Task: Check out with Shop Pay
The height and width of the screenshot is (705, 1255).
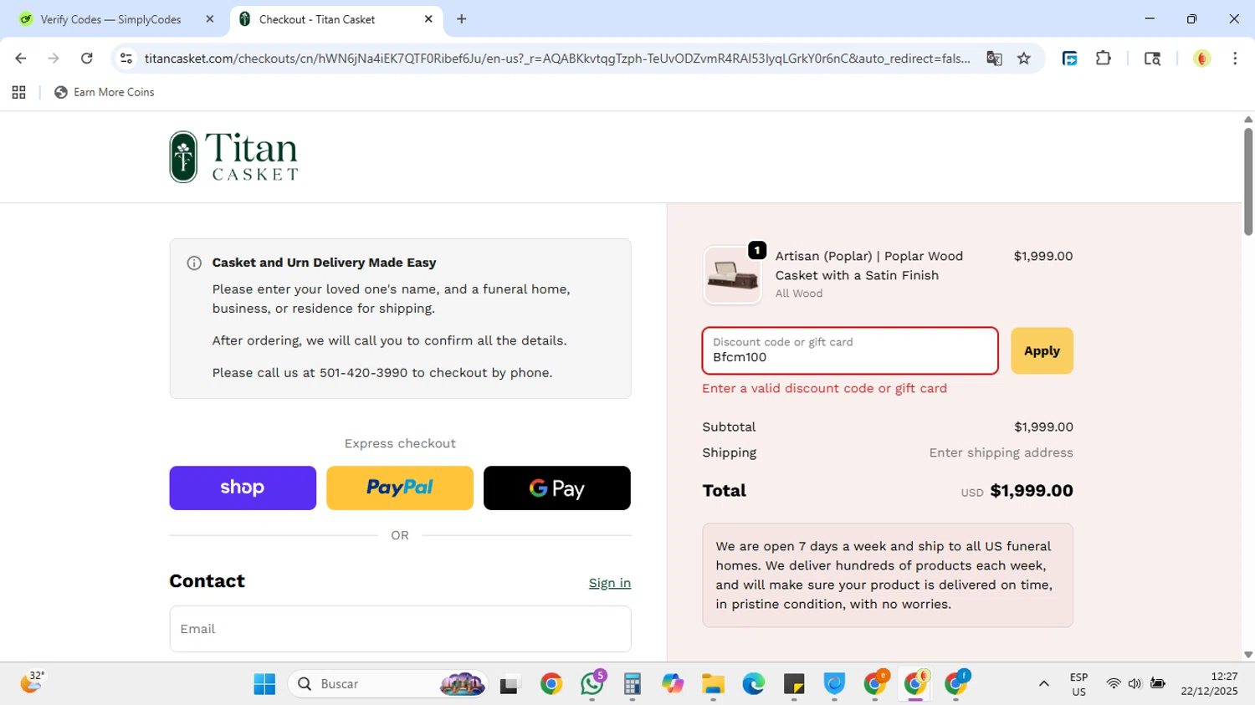Action: point(243,488)
